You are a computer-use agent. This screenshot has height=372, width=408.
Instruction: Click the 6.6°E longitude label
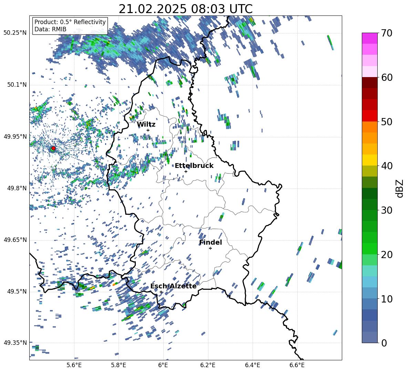coord(297,365)
